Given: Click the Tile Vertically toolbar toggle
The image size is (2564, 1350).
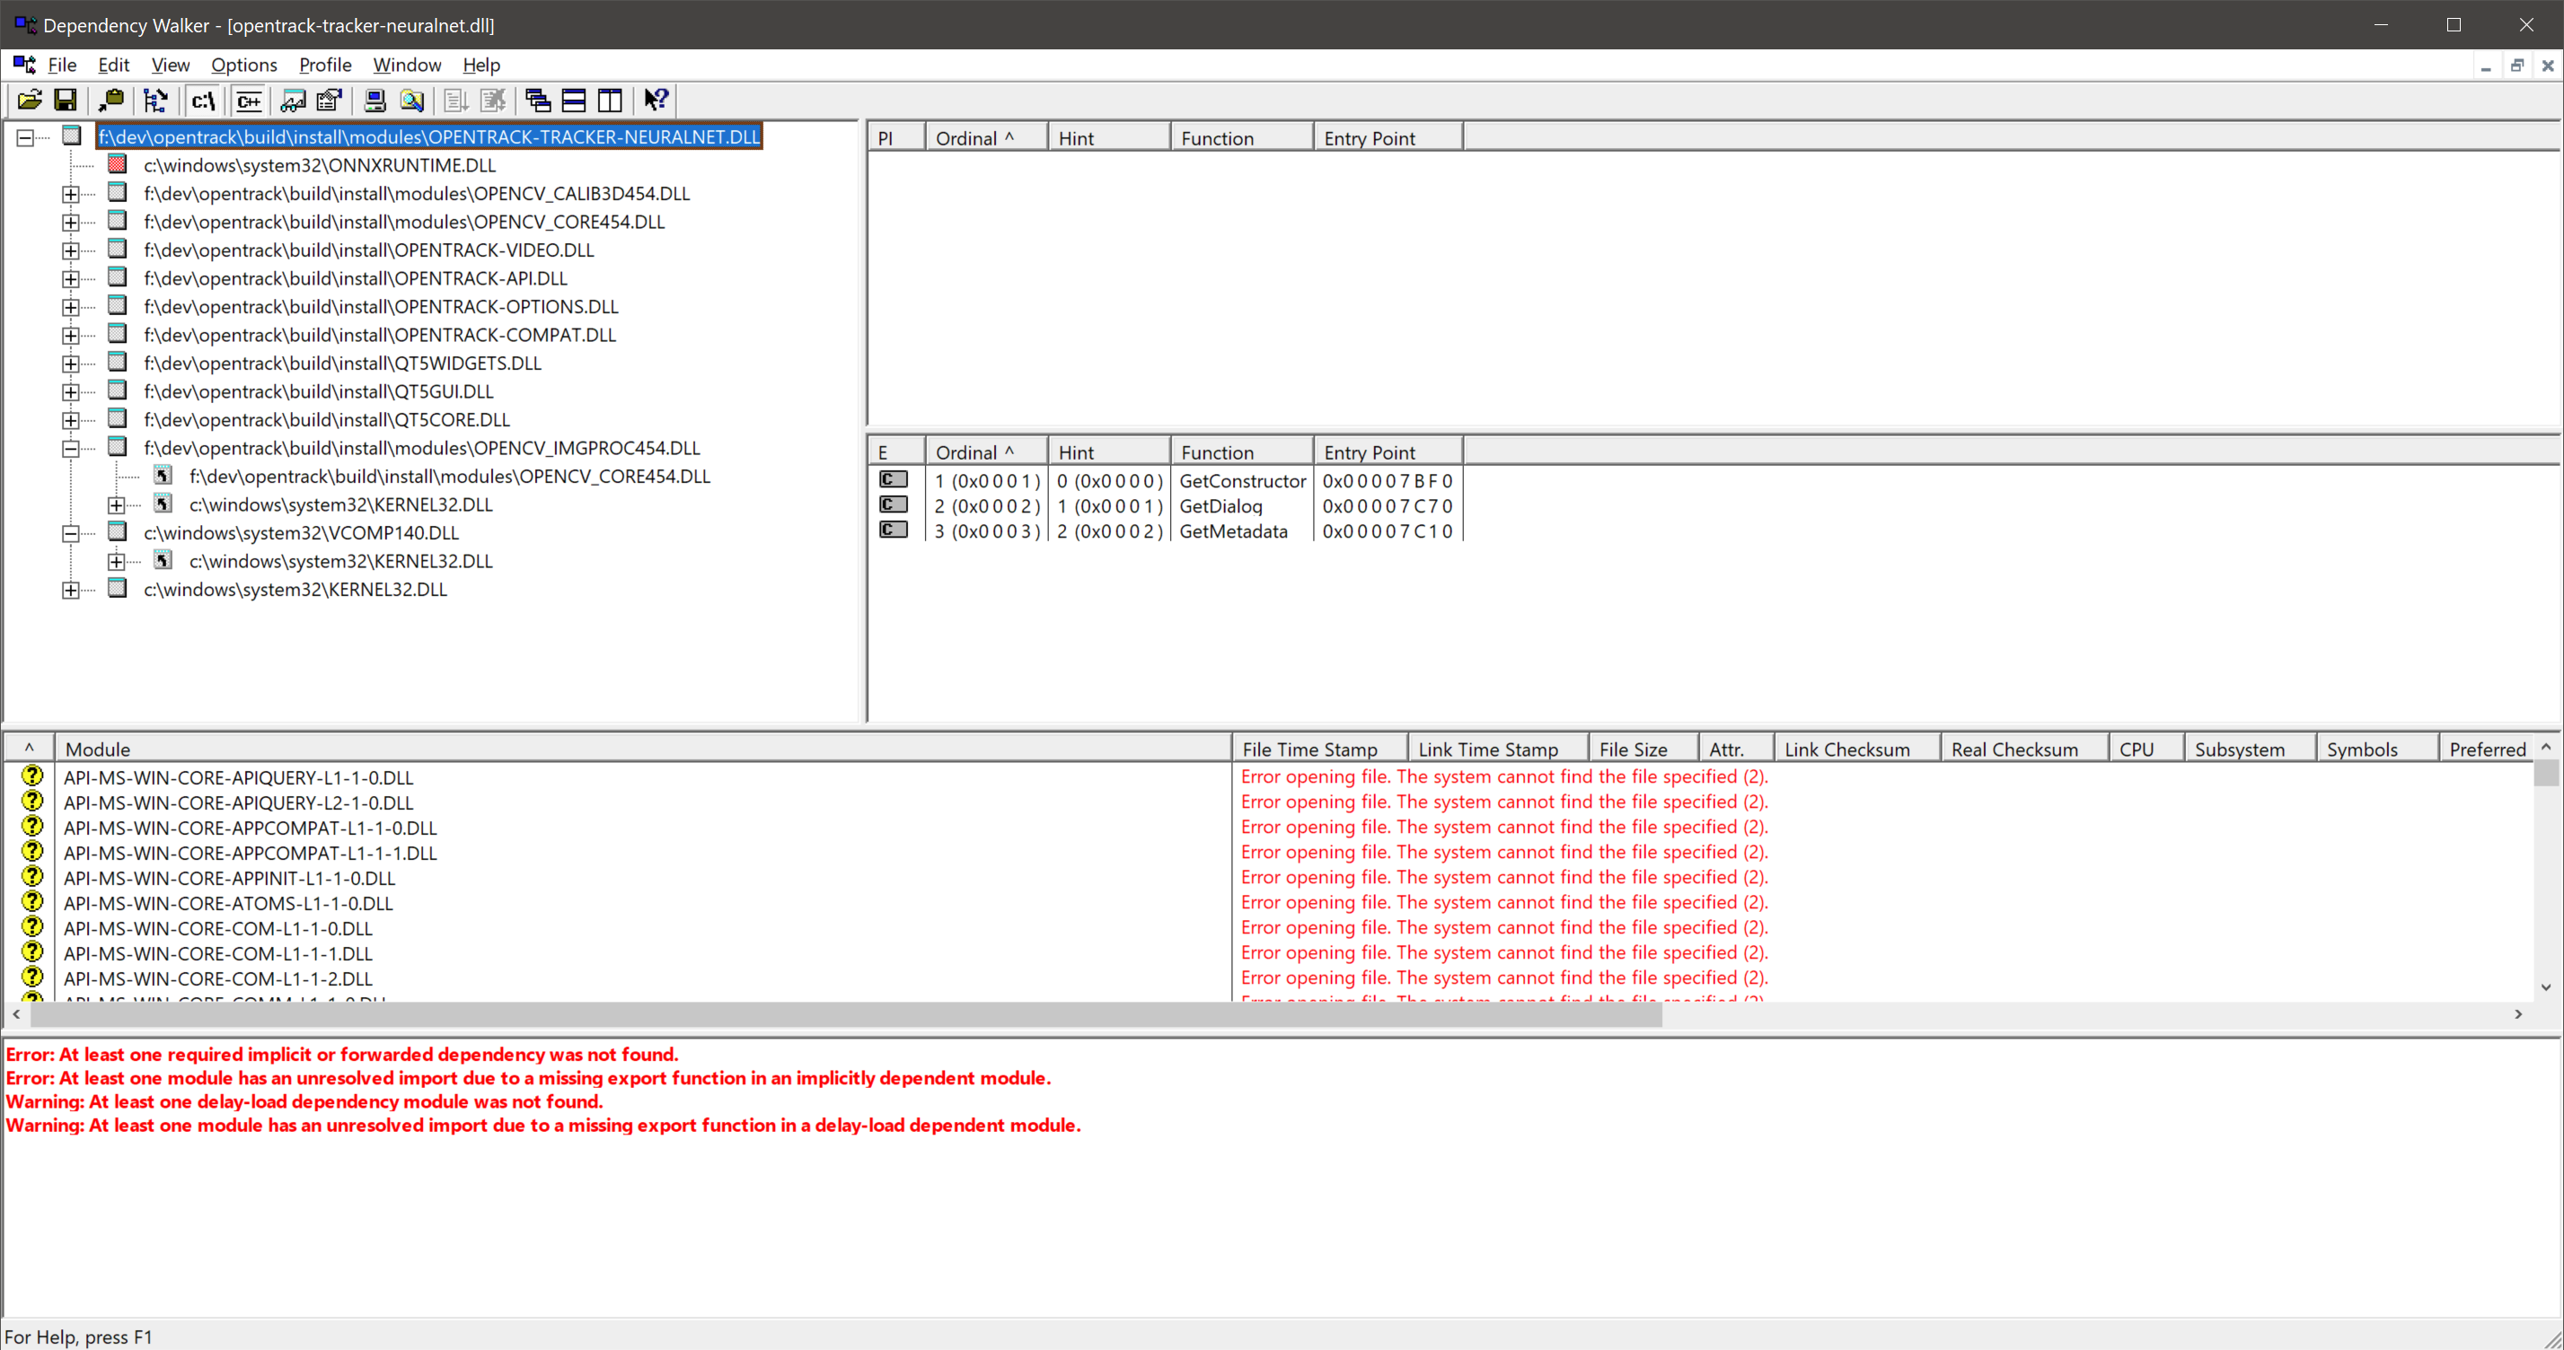Looking at the screenshot, I should (x=609, y=101).
